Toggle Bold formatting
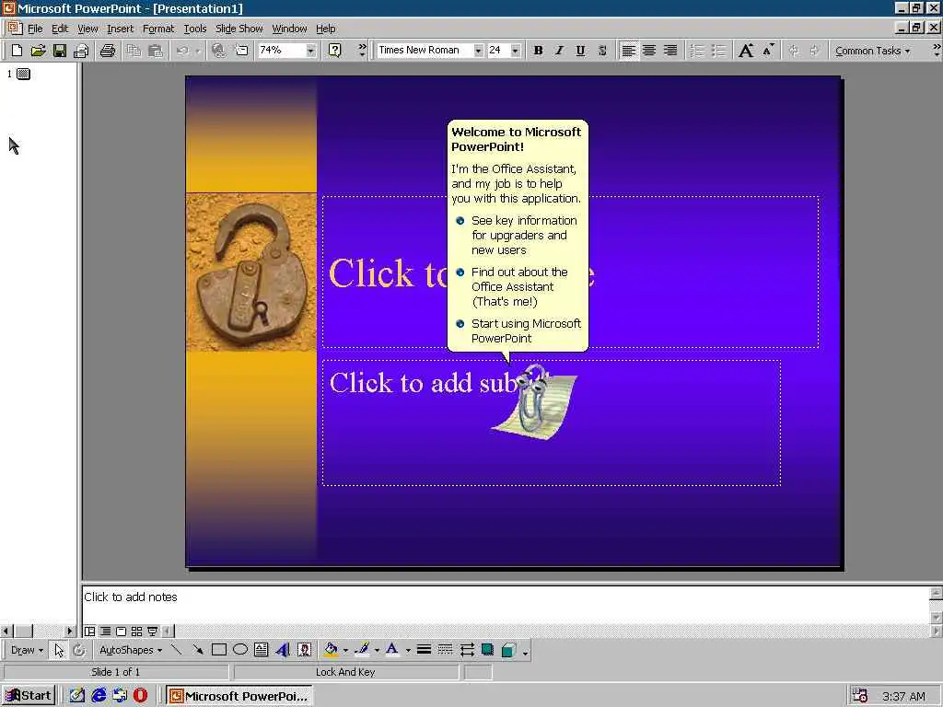Image resolution: width=943 pixels, height=707 pixels. (x=538, y=51)
